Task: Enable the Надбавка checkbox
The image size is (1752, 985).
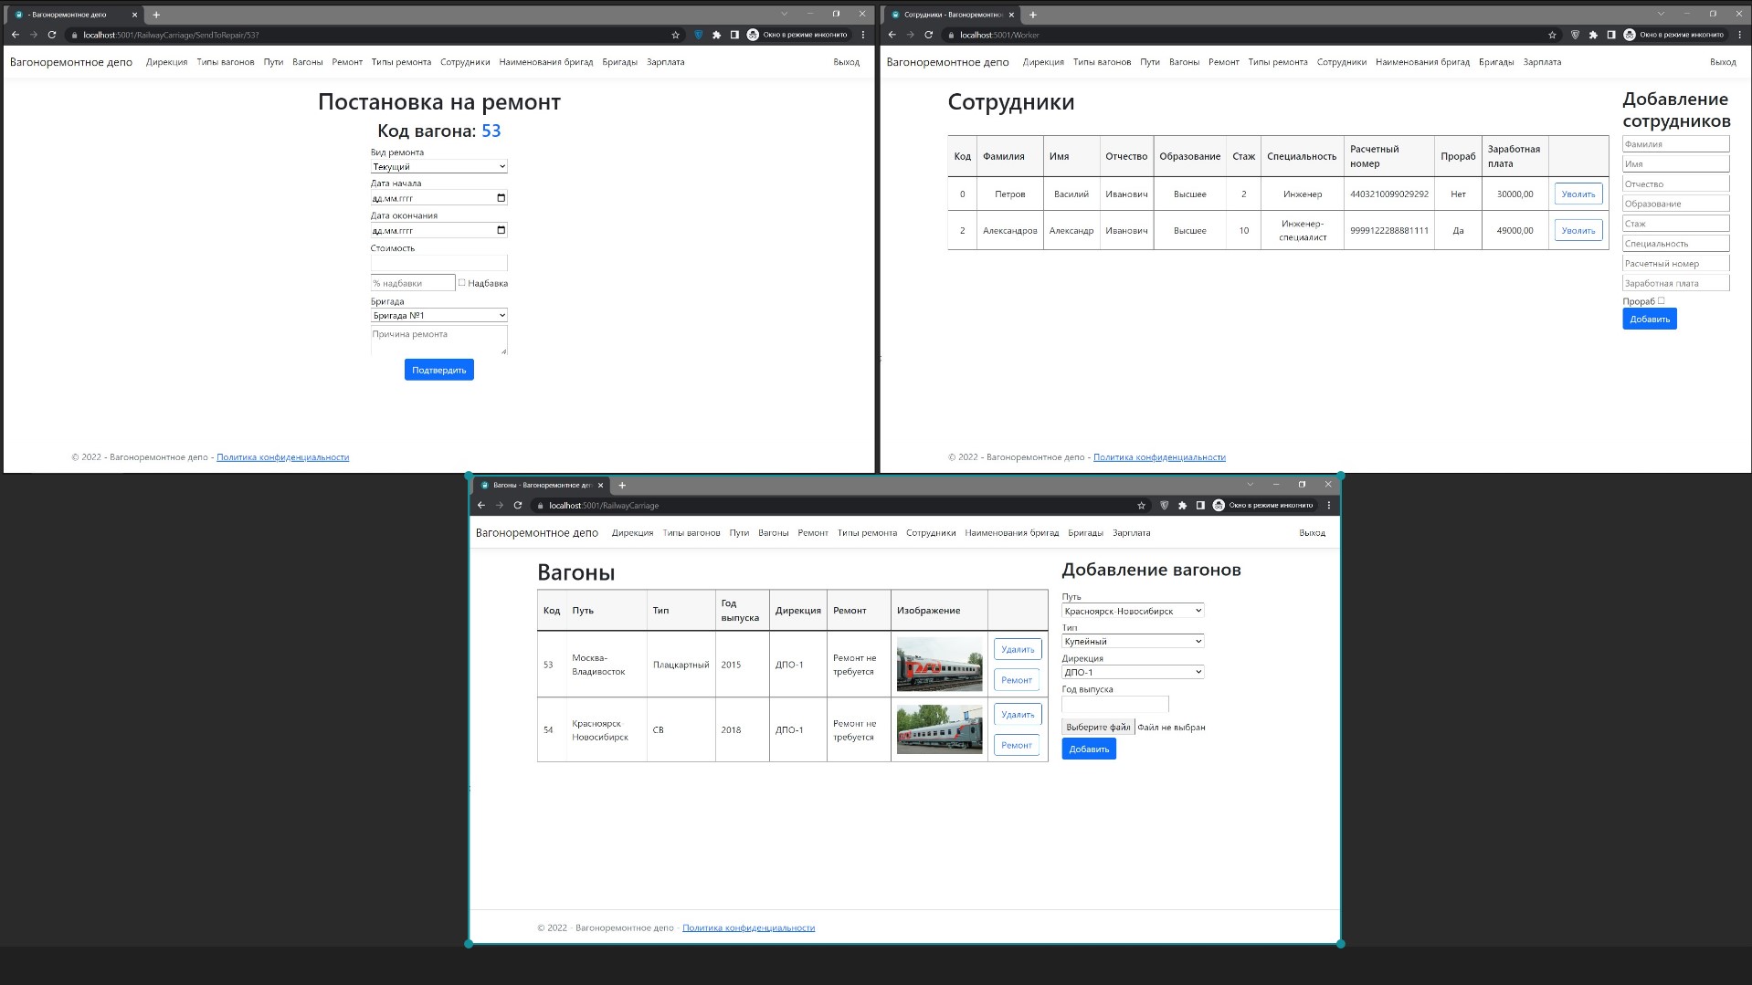Action: (461, 283)
